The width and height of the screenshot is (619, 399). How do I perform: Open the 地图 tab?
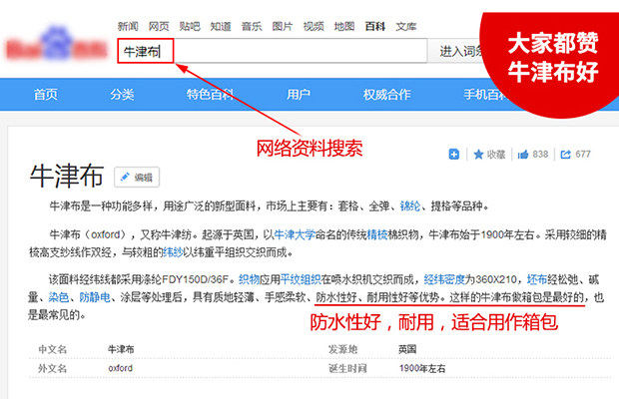point(344,26)
